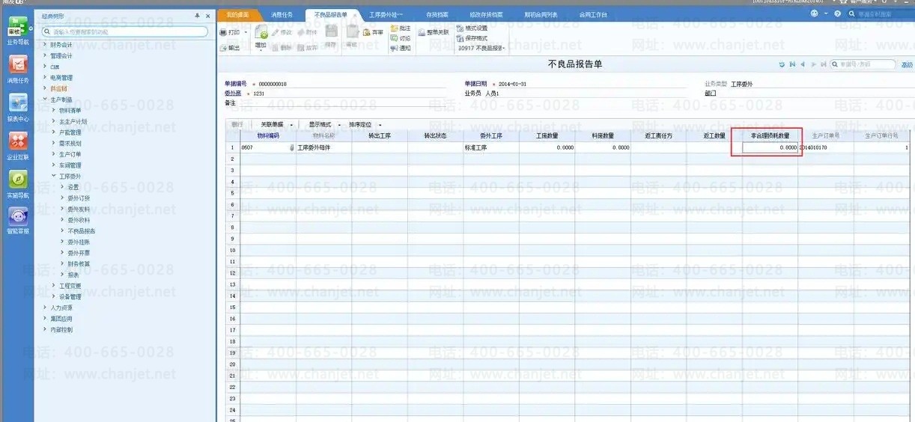Open 委外收料 tree item
Screen dimensions: 915x422
tap(79, 220)
